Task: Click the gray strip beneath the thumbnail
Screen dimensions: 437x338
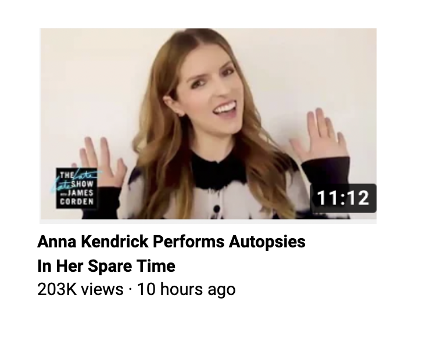Action: (208, 222)
